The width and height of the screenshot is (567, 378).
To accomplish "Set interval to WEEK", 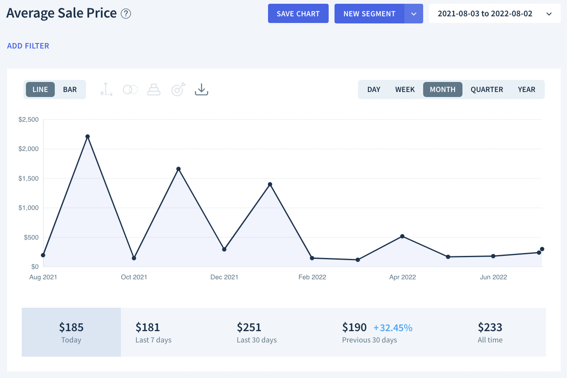I will (405, 89).
